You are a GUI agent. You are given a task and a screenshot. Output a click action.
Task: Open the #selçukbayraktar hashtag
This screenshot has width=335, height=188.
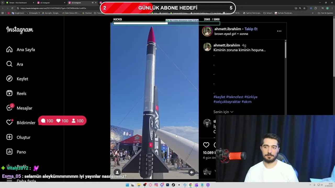(227, 102)
